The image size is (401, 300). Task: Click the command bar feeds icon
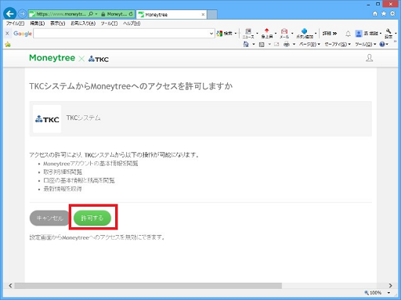(x=262, y=45)
